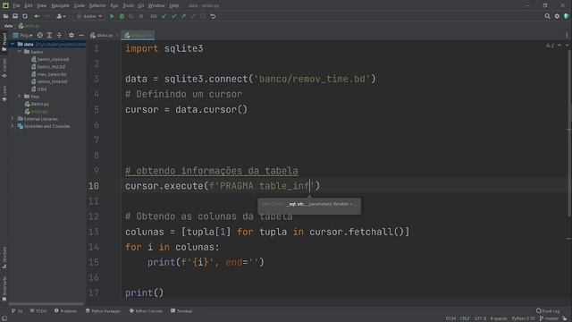Click the Python interpreter status bar widget

(523, 318)
